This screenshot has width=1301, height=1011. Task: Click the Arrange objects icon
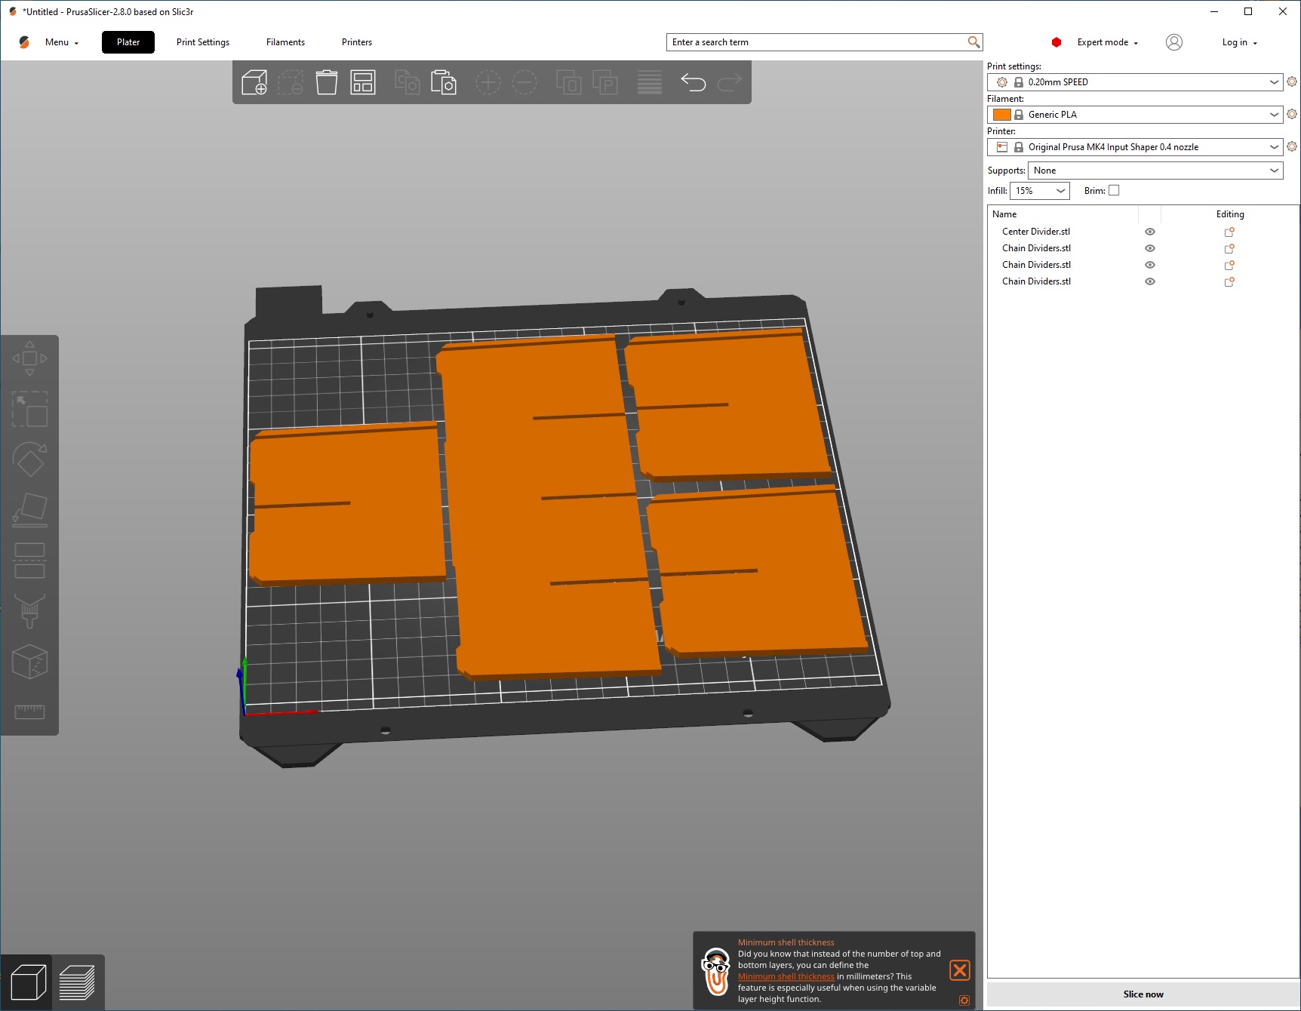coord(363,82)
